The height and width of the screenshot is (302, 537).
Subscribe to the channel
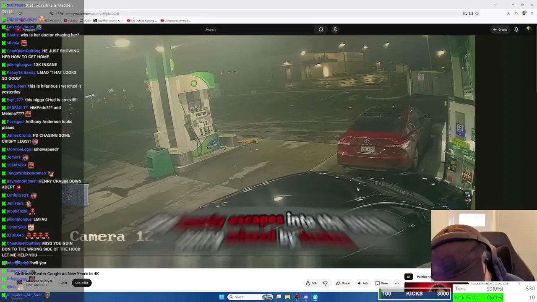[81, 283]
